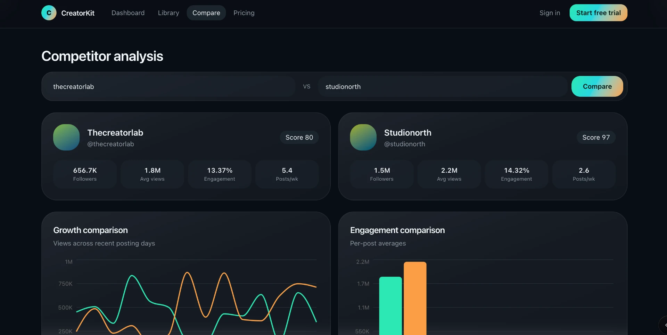The image size is (667, 335).
Task: Select the Compare nav tab
Action: click(206, 13)
